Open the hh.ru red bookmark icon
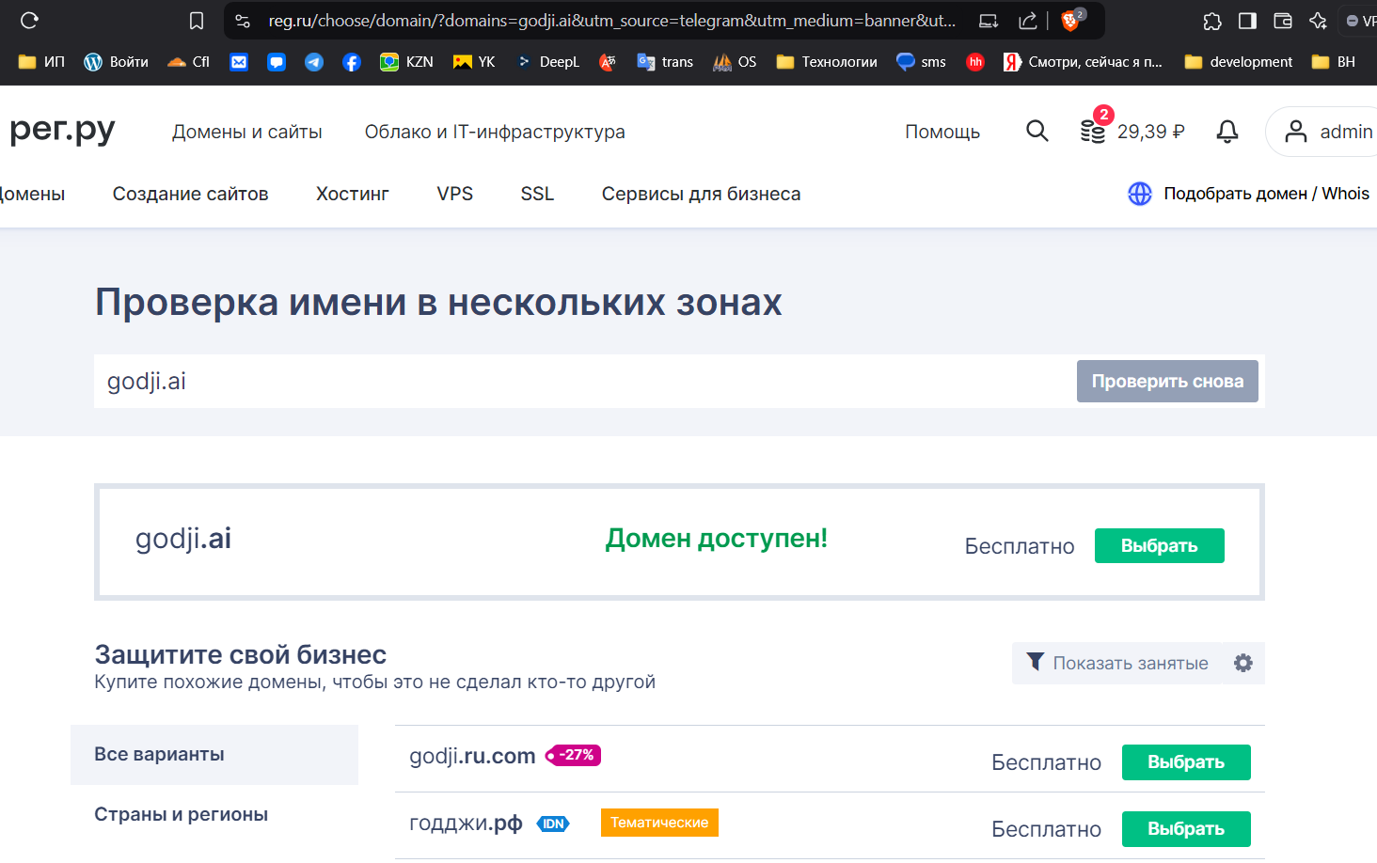This screenshot has height=863, width=1377. pyautogui.click(x=975, y=62)
